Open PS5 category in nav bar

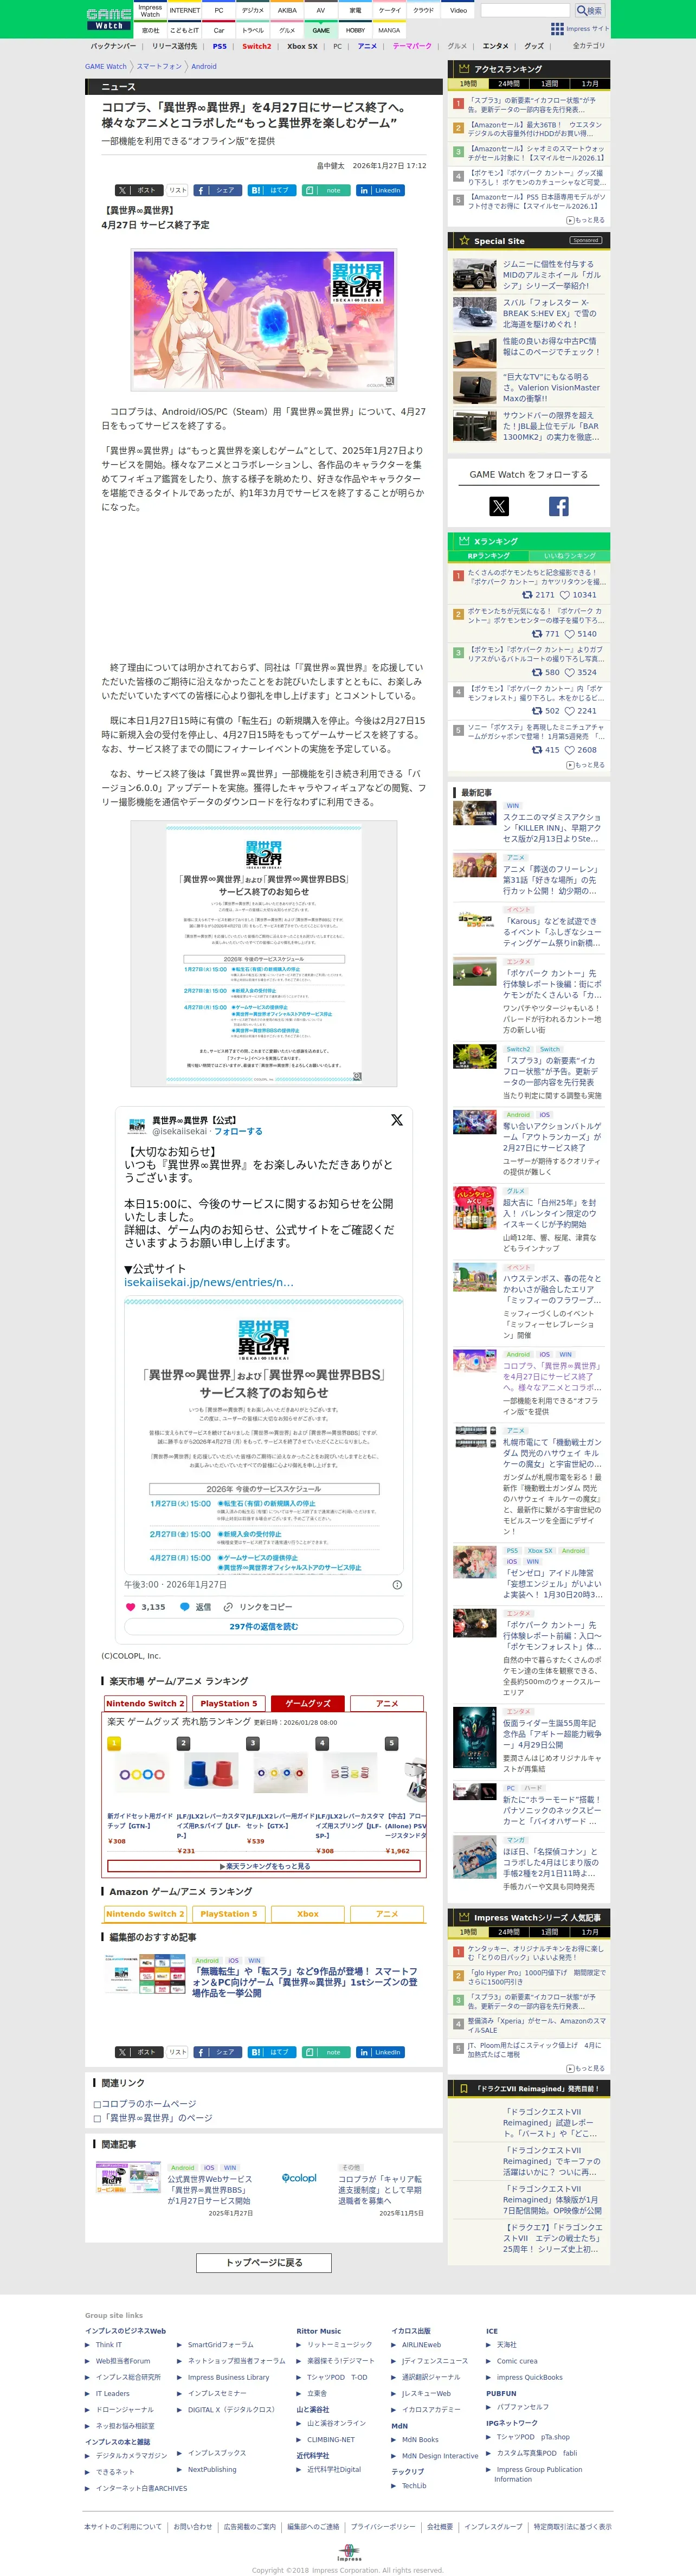220,46
